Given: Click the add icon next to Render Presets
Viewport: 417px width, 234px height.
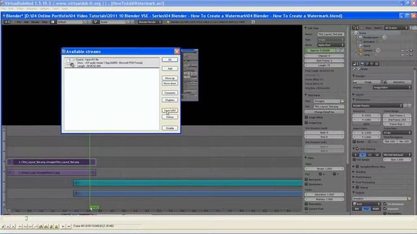Looking at the screenshot, I should [405, 105].
